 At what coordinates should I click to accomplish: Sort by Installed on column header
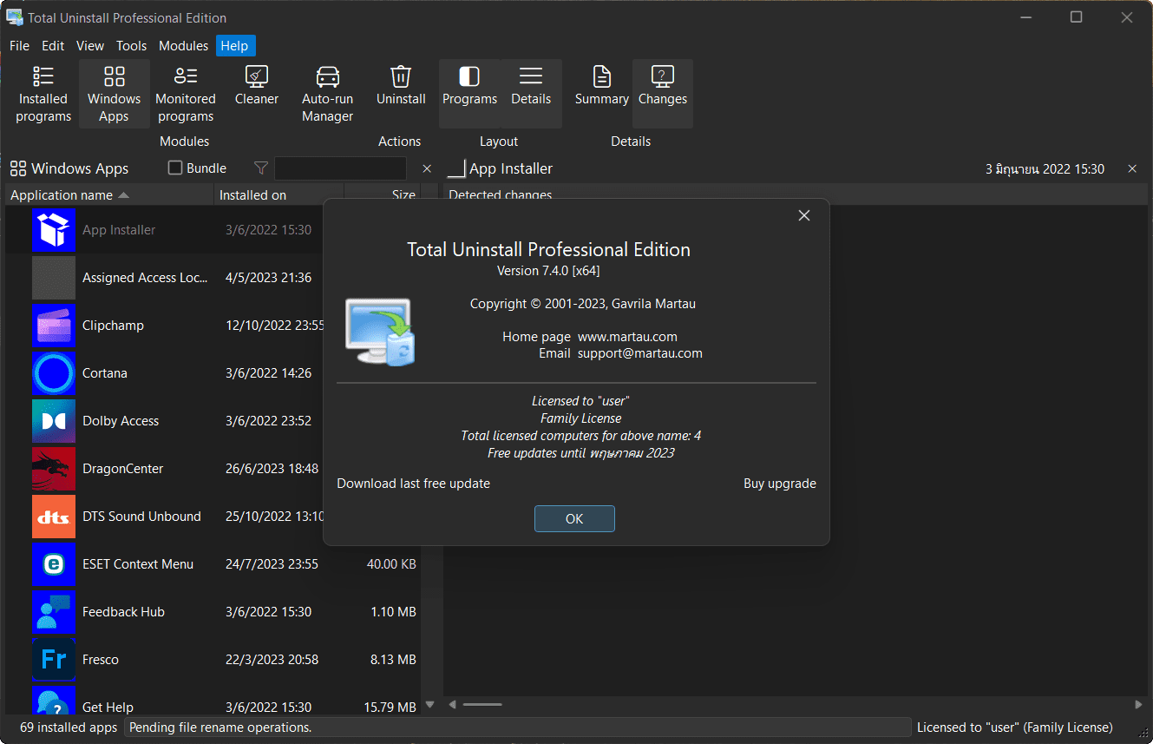click(x=278, y=195)
